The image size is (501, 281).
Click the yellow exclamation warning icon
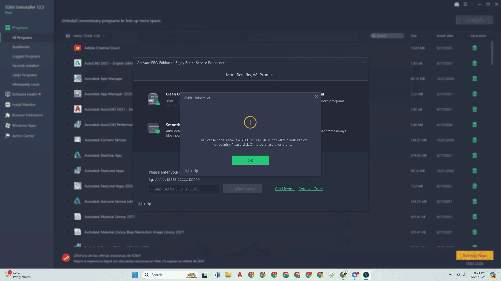coord(250,122)
